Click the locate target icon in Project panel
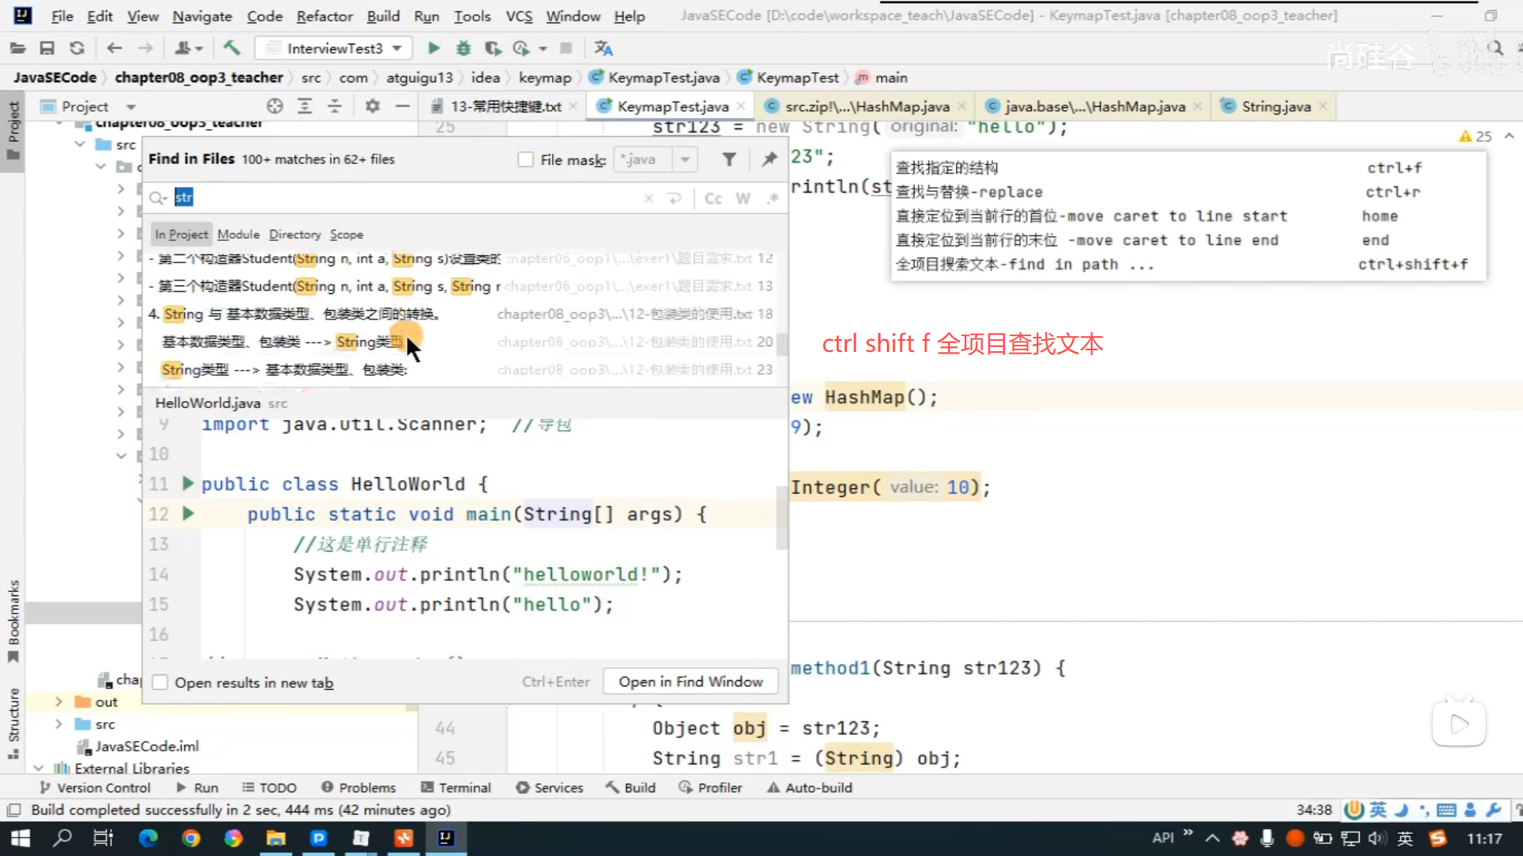Screen dimensions: 1523x856 (274, 106)
